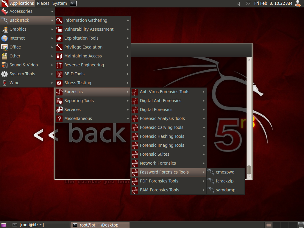Click the terminal window scrollbar thumb
Screen dimensions: 304x228
tap(249, 170)
